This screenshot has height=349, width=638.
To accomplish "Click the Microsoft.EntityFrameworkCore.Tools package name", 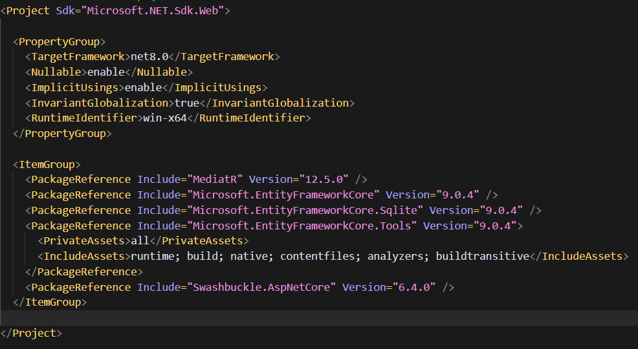I will coord(302,226).
